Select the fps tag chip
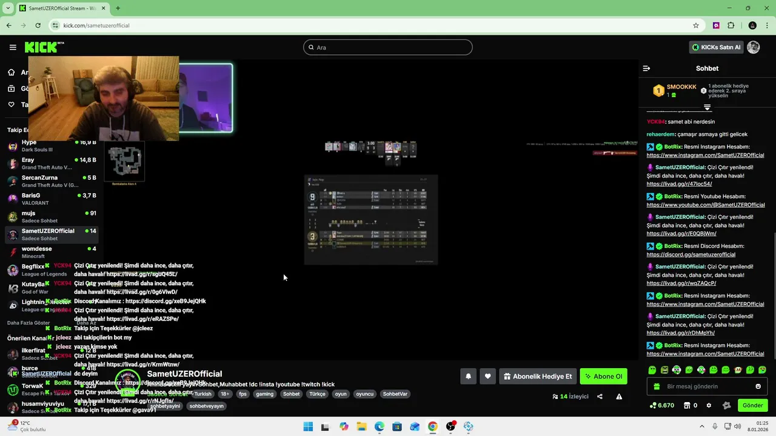This screenshot has width=776, height=436. pyautogui.click(x=242, y=394)
